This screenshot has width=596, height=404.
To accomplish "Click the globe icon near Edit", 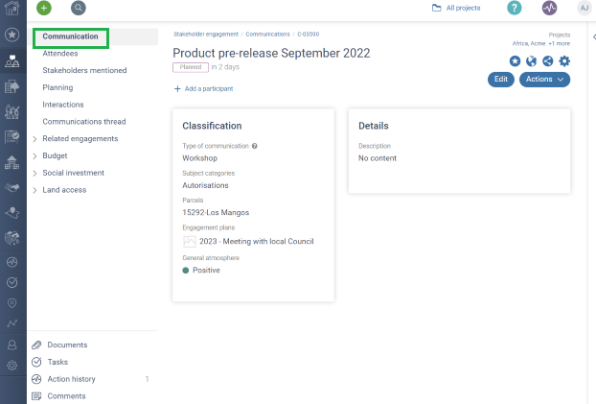I will click(x=531, y=61).
